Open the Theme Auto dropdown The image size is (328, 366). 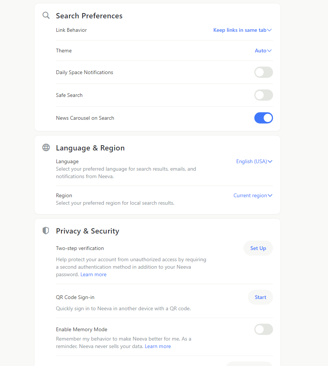pyautogui.click(x=263, y=51)
